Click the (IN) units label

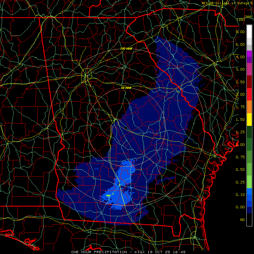pos(241,19)
